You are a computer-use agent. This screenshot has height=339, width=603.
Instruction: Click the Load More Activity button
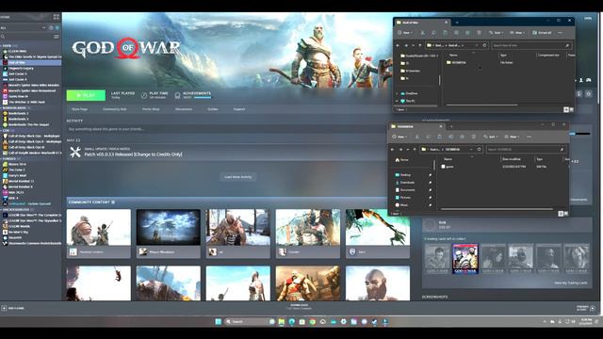[x=238, y=177]
